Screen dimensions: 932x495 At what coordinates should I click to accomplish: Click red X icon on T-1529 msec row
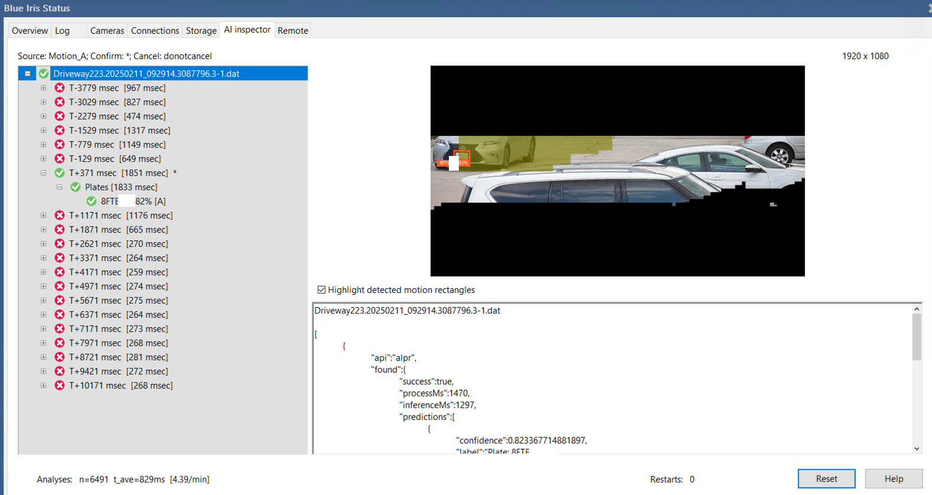click(60, 131)
